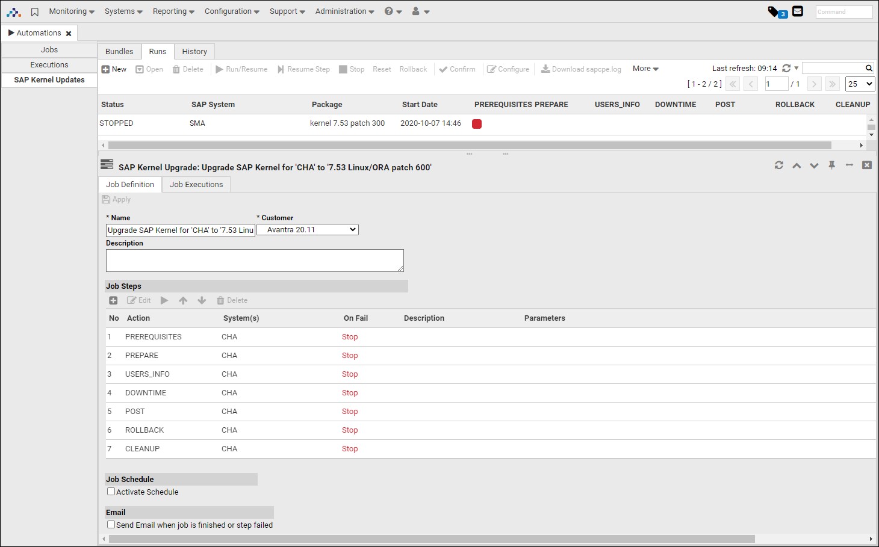Viewport: 879px width, 547px height.
Task: Switch to the History tab
Action: tap(194, 51)
